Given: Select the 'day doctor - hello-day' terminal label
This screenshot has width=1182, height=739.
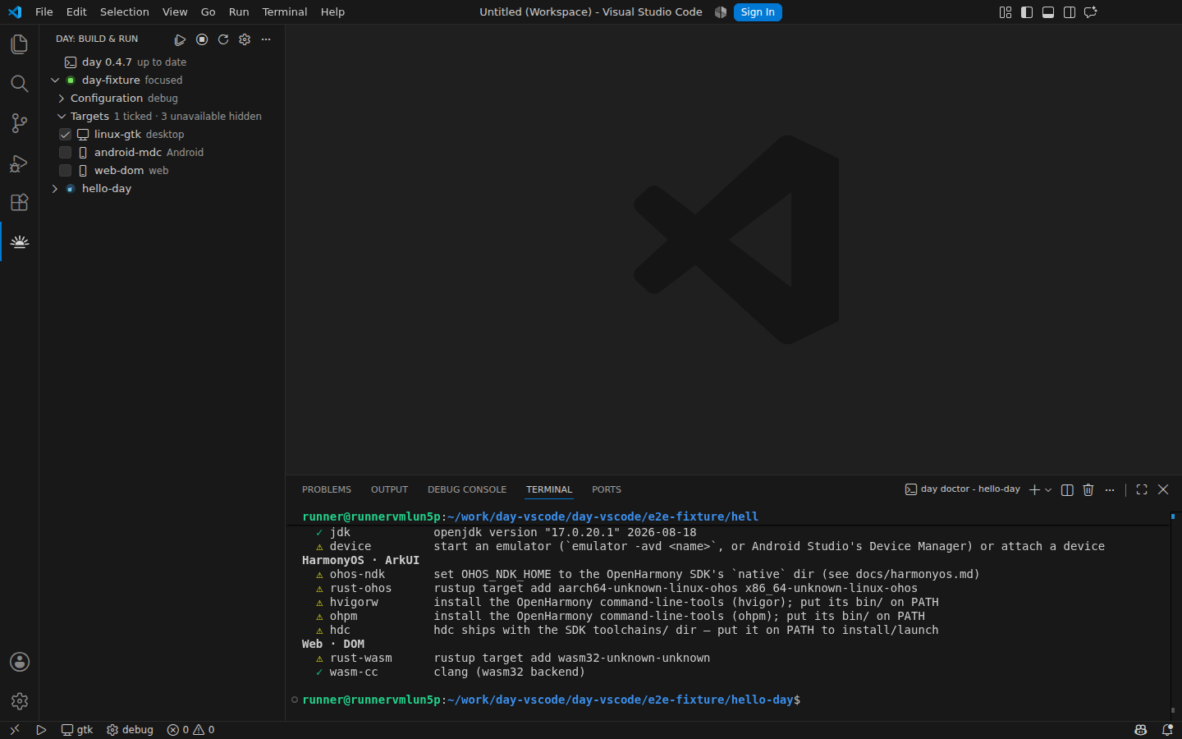Looking at the screenshot, I should pos(963,489).
